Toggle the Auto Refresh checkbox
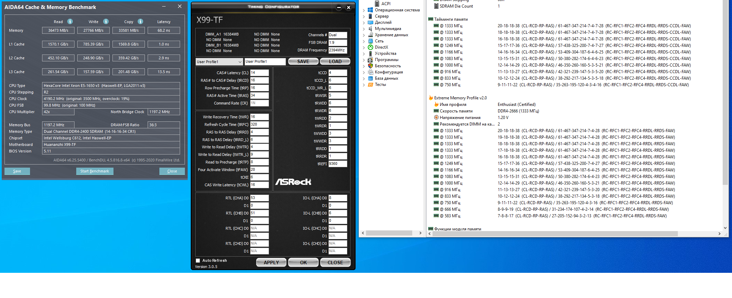This screenshot has height=298, width=732. click(198, 261)
